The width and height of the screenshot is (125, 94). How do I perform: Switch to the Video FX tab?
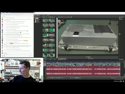click(51, 60)
